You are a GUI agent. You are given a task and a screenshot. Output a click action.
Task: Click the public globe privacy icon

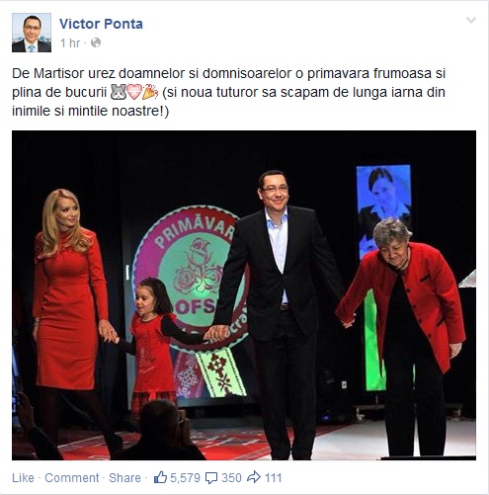coord(96,42)
